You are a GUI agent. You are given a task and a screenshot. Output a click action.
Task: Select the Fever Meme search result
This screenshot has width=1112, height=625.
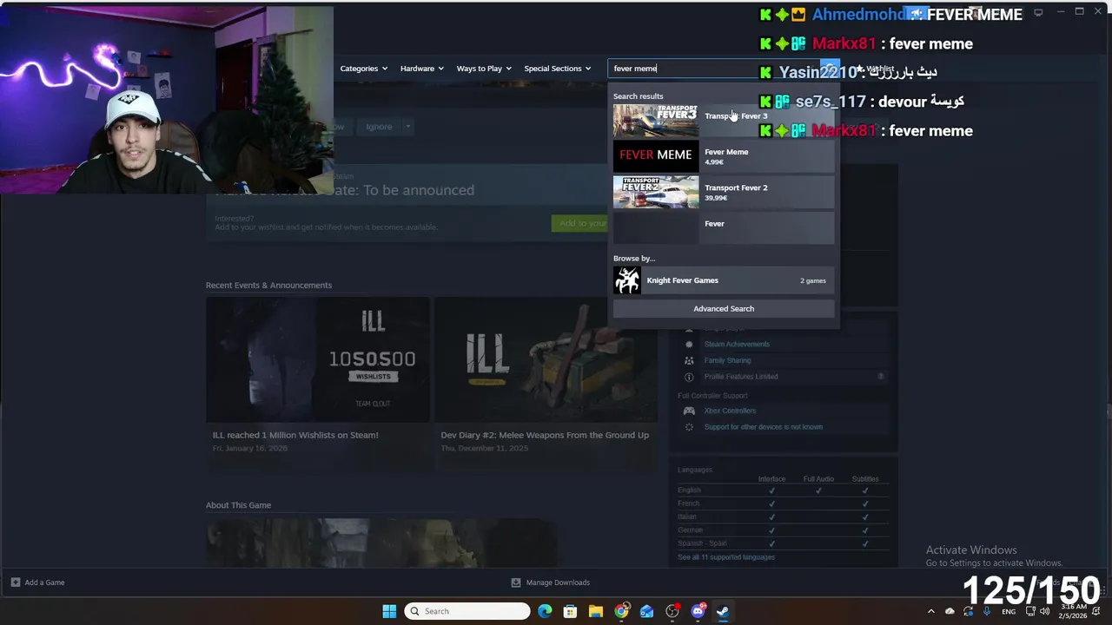tap(724, 156)
